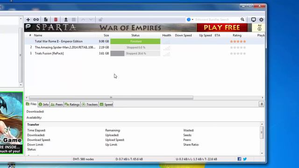Screen dimensions: 299x168
Task: Open the Files tab
Action: 31,104
